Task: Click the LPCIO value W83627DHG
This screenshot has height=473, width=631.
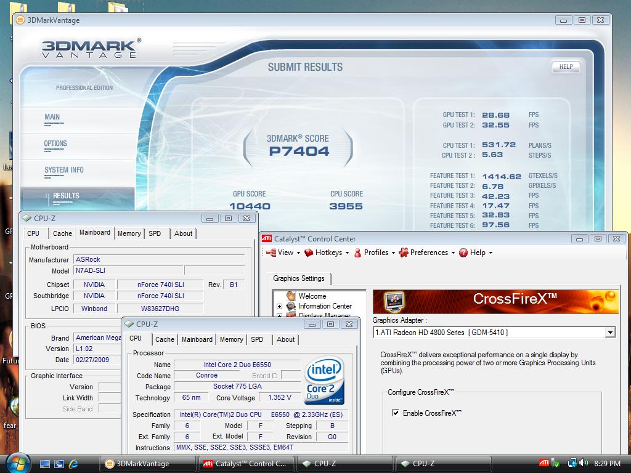Action: pos(160,309)
